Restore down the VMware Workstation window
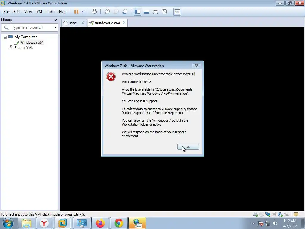Screen dimensions: 305x229 pos(290,3)
